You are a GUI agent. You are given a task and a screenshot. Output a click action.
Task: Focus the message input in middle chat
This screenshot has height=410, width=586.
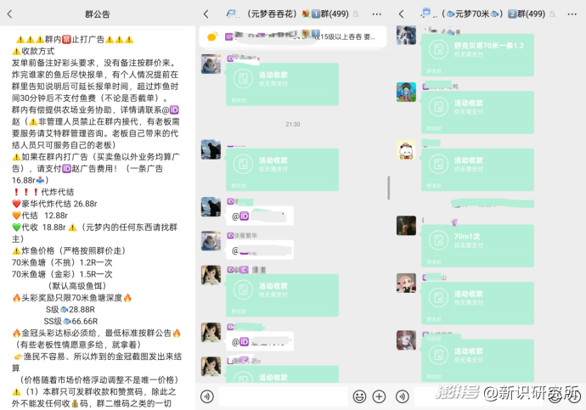pos(283,396)
